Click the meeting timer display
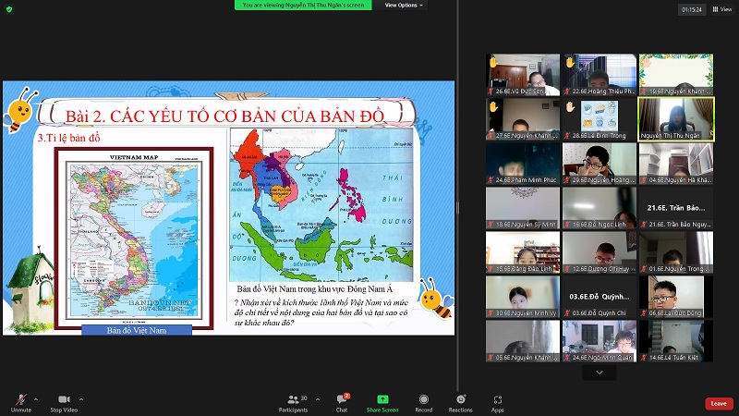The width and height of the screenshot is (739, 416). coord(690,9)
